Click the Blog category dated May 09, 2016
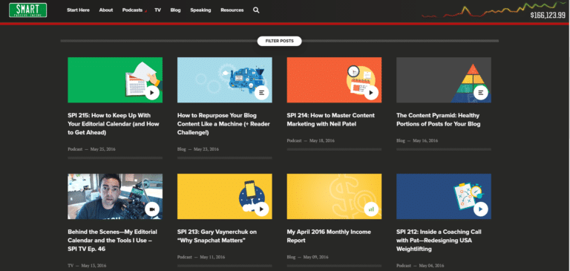Image resolution: width=570 pixels, height=271 pixels. (x=291, y=257)
